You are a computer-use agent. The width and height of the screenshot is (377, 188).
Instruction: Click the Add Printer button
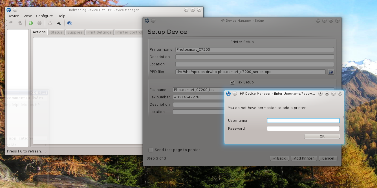click(x=304, y=158)
